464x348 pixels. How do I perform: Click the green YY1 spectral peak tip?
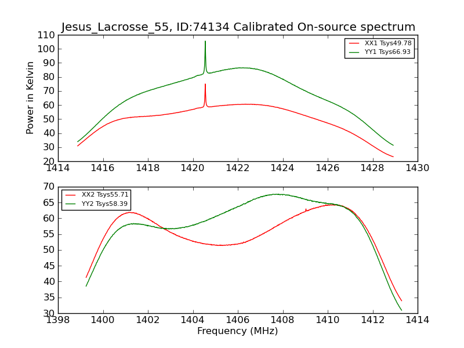[205, 42]
